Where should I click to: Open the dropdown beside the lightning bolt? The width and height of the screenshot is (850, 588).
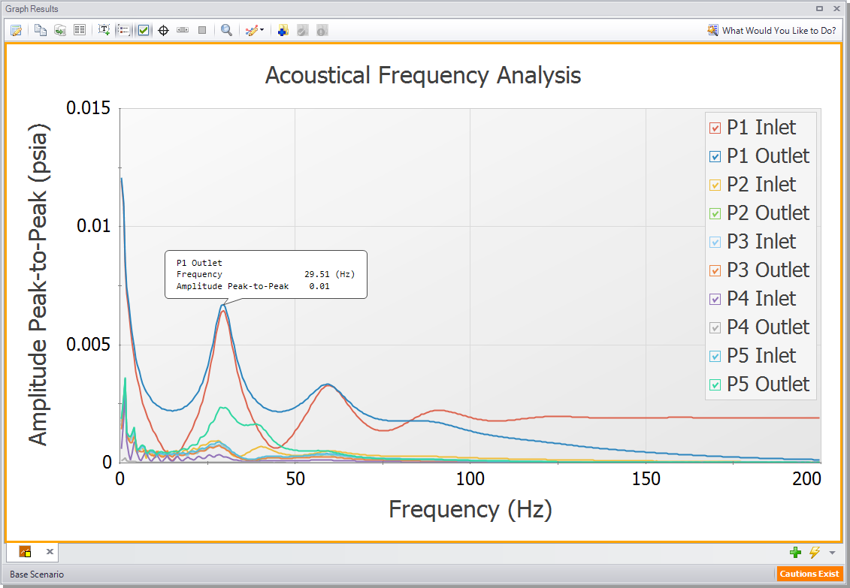[831, 552]
